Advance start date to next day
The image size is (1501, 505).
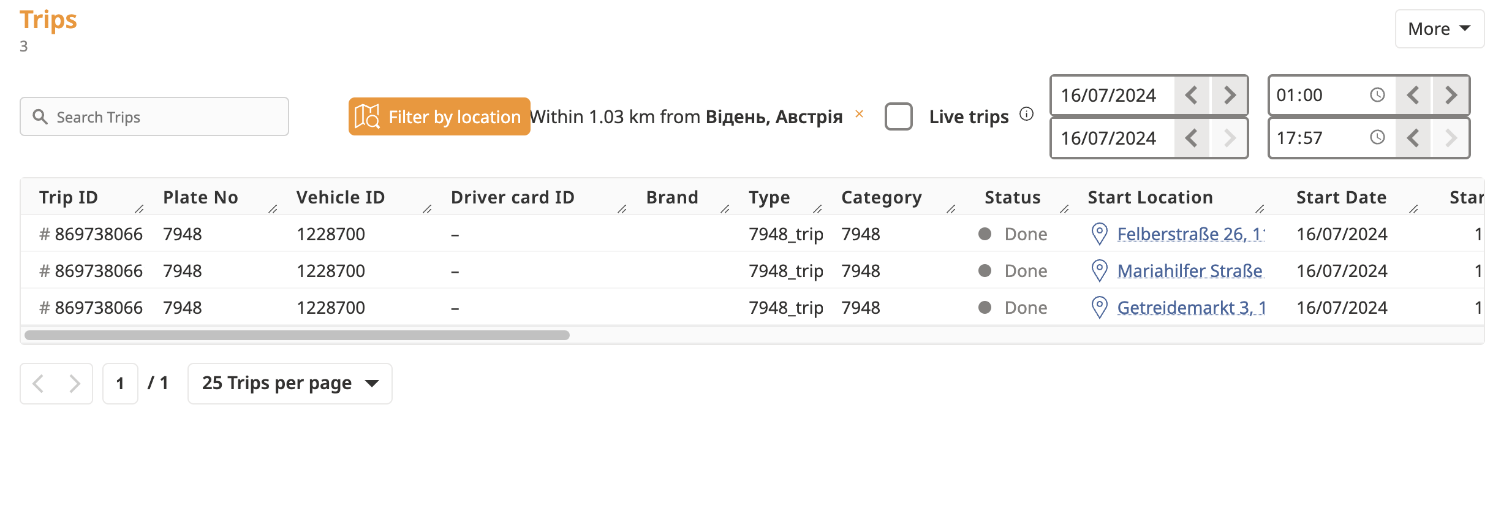[1229, 95]
